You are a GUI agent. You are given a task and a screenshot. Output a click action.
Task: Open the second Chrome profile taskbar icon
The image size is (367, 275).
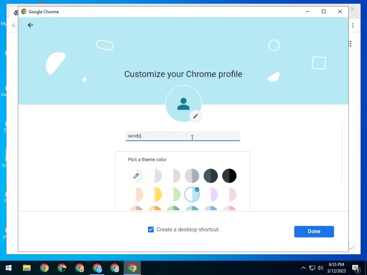[x=62, y=268]
